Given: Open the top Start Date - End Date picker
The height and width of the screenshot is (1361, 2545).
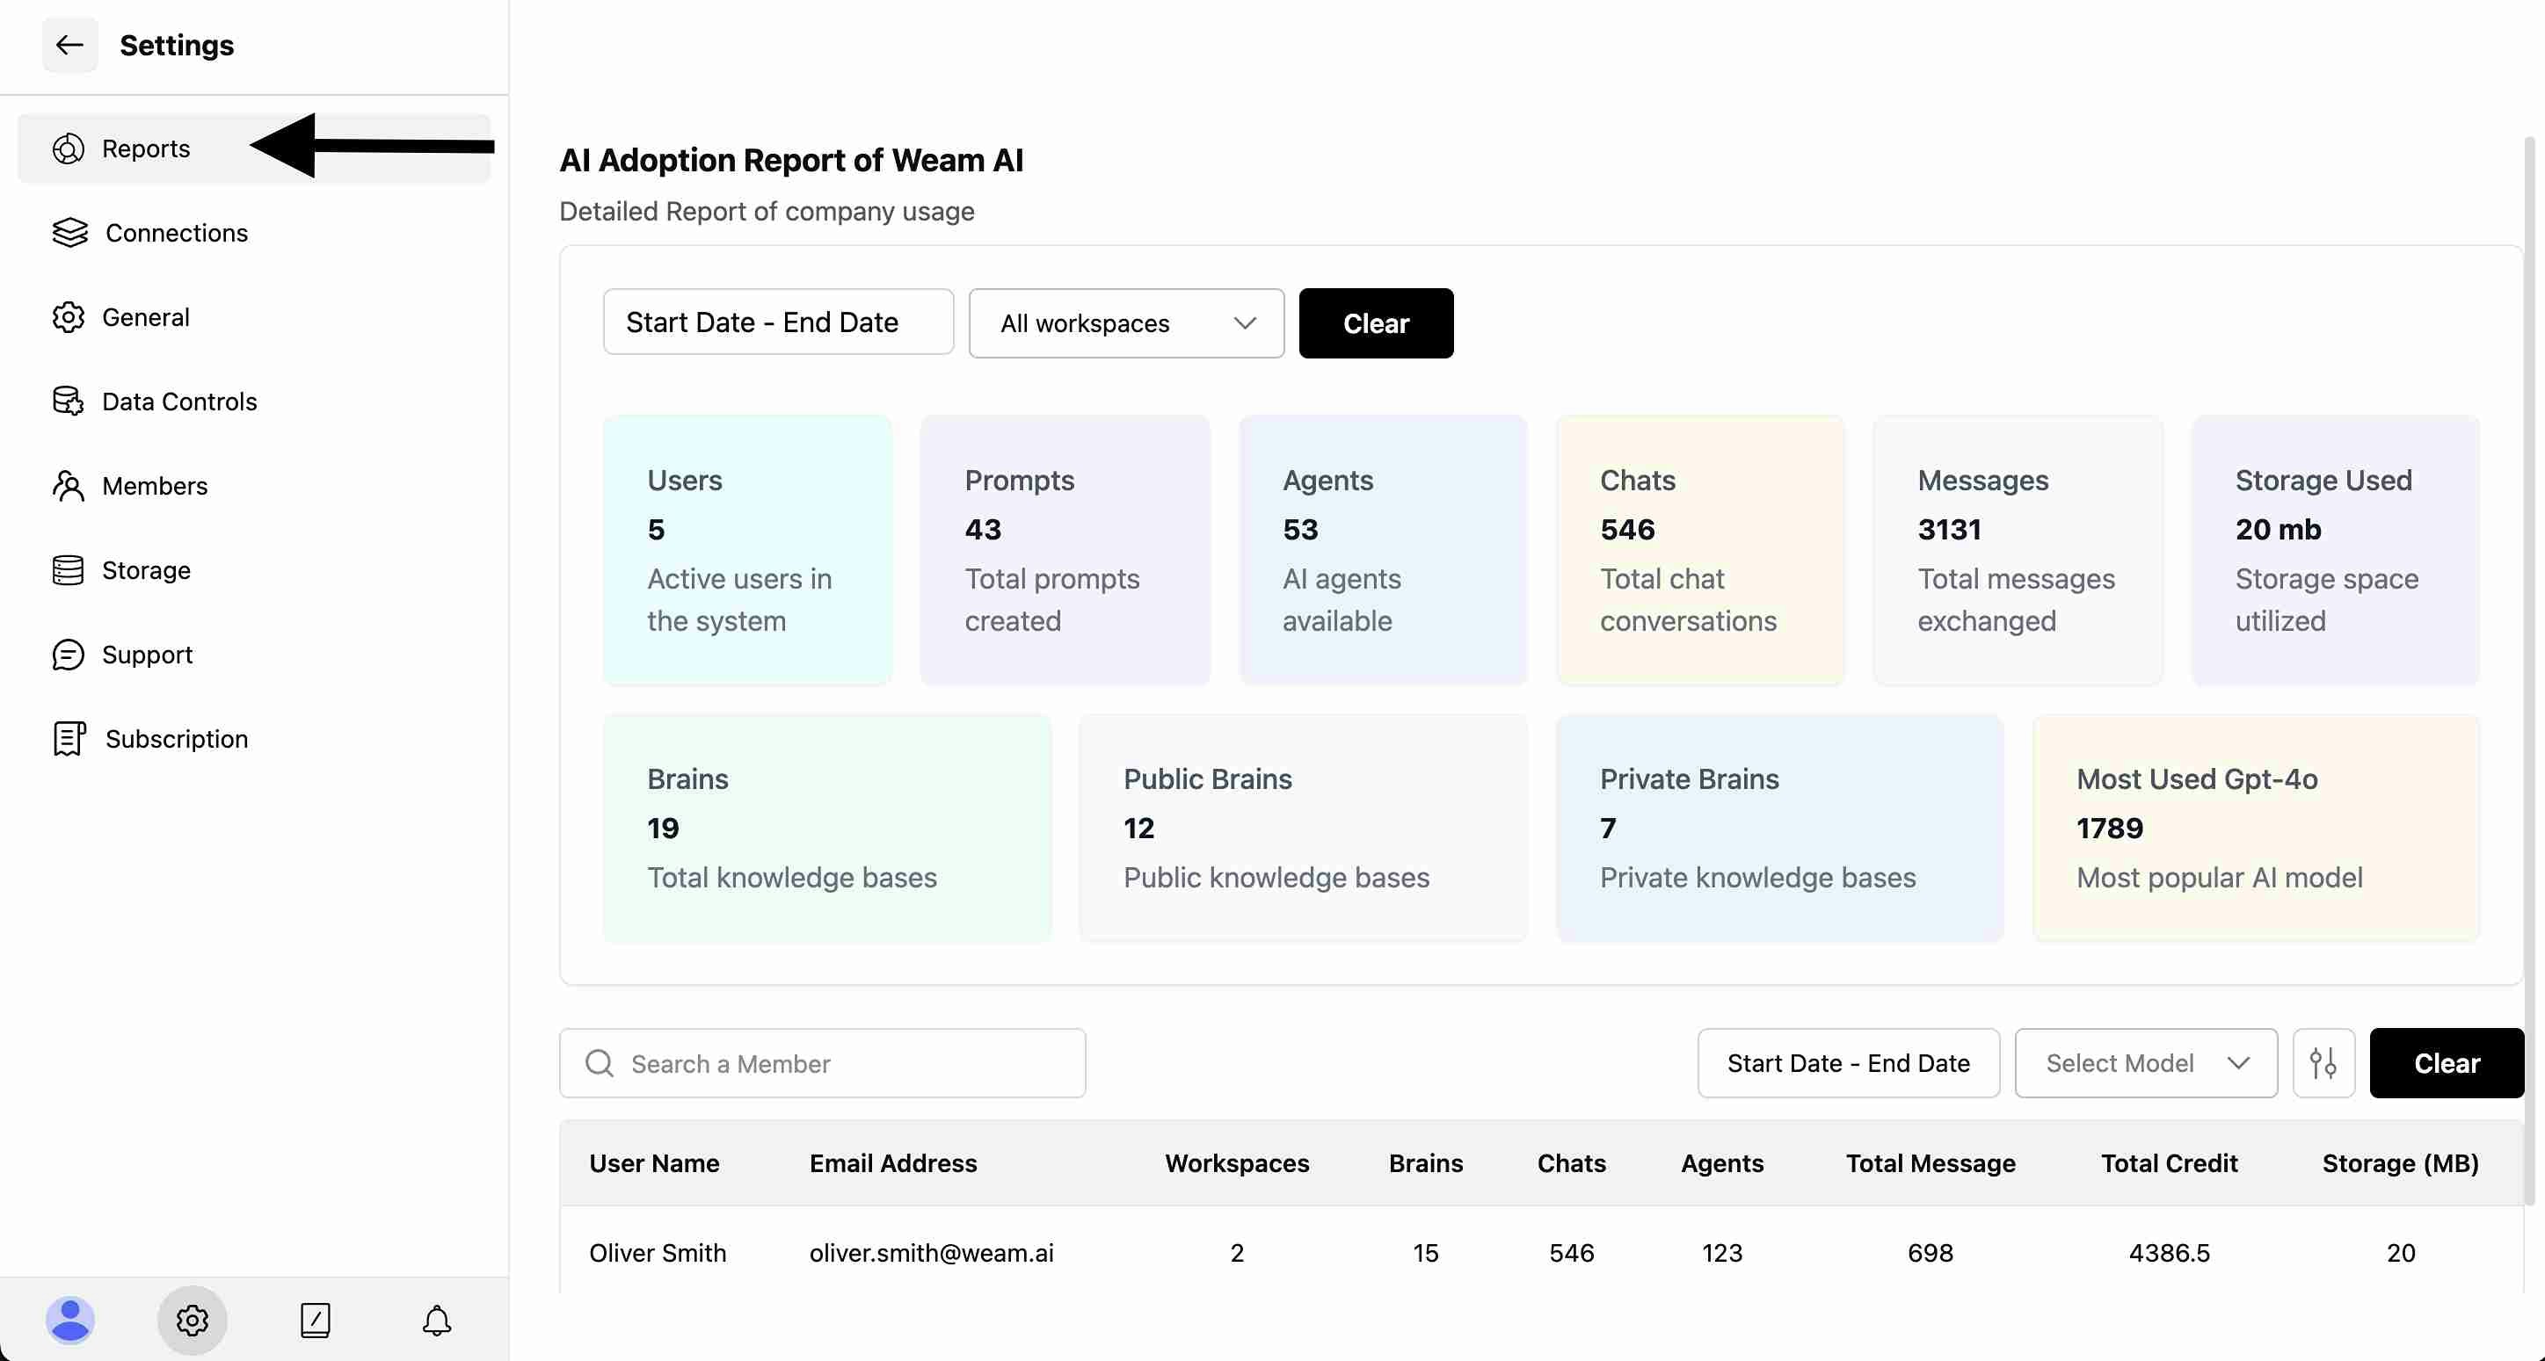Looking at the screenshot, I should point(777,322).
